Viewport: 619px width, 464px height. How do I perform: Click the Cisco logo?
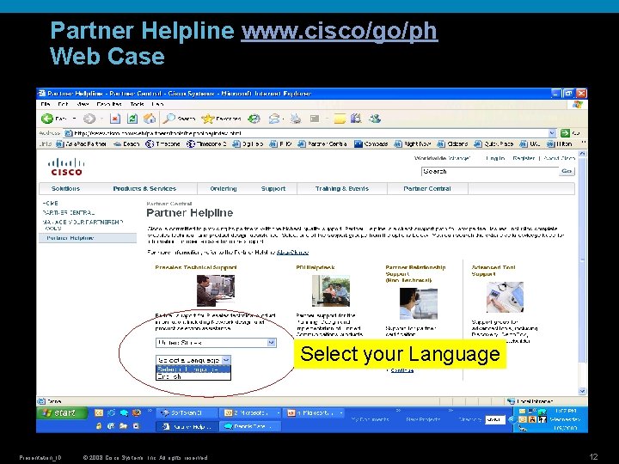pyautogui.click(x=66, y=167)
